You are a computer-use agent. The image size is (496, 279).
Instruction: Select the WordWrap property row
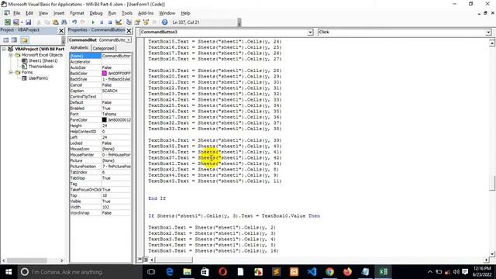pyautogui.click(x=100, y=213)
